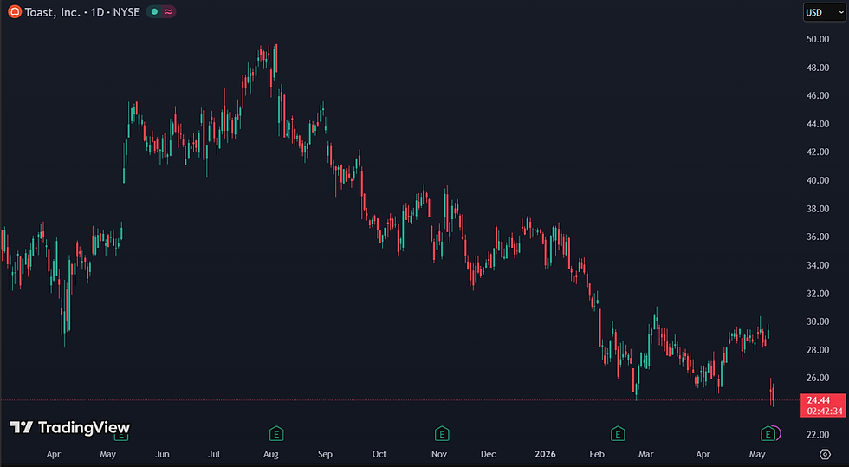849x467 pixels.
Task: Click the 02:42:34 countdown timer
Action: [824, 412]
